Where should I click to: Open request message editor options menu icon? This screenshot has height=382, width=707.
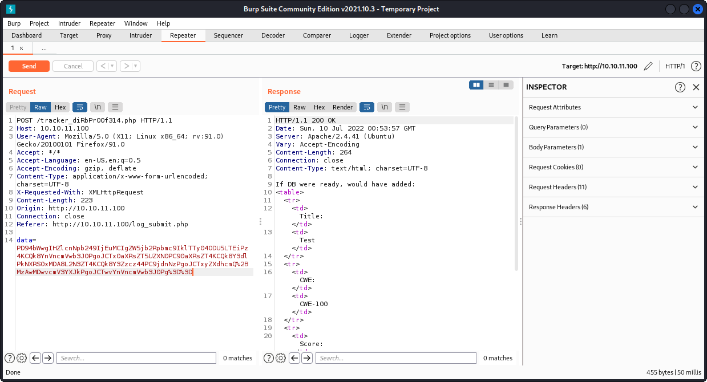pos(115,107)
